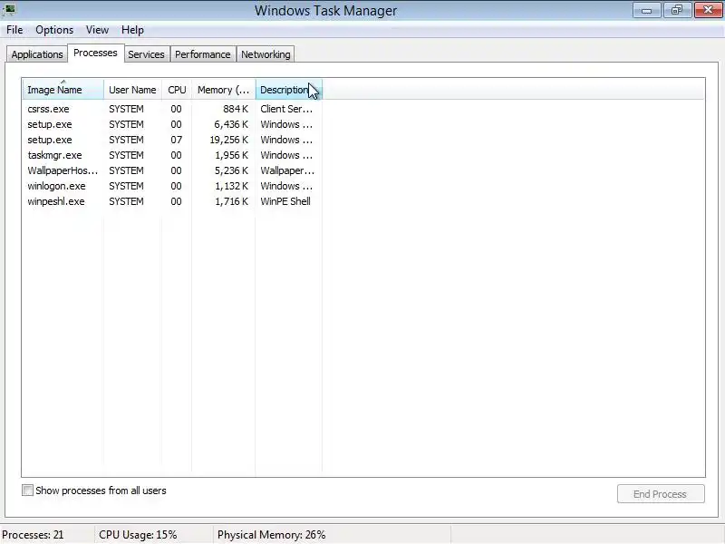Screen dimensions: 725x544
Task: Go to the Networking tab
Action: (266, 54)
